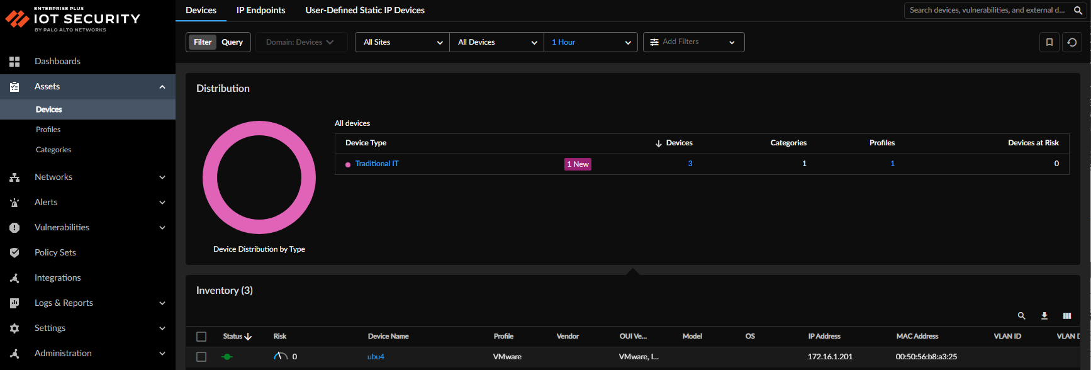1091x370 pixels.
Task: Download the inventory list
Action: click(1044, 316)
